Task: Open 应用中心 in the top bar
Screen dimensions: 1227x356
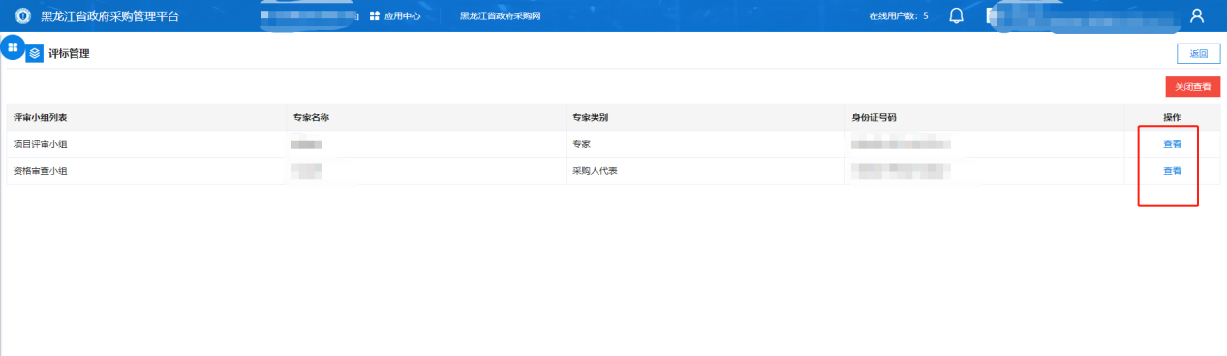Action: [395, 16]
